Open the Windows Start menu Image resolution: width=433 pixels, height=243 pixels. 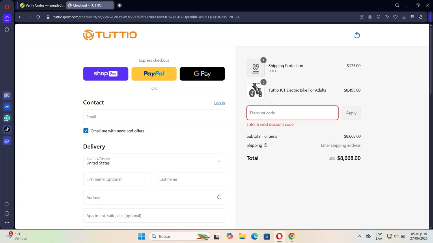[141, 236]
